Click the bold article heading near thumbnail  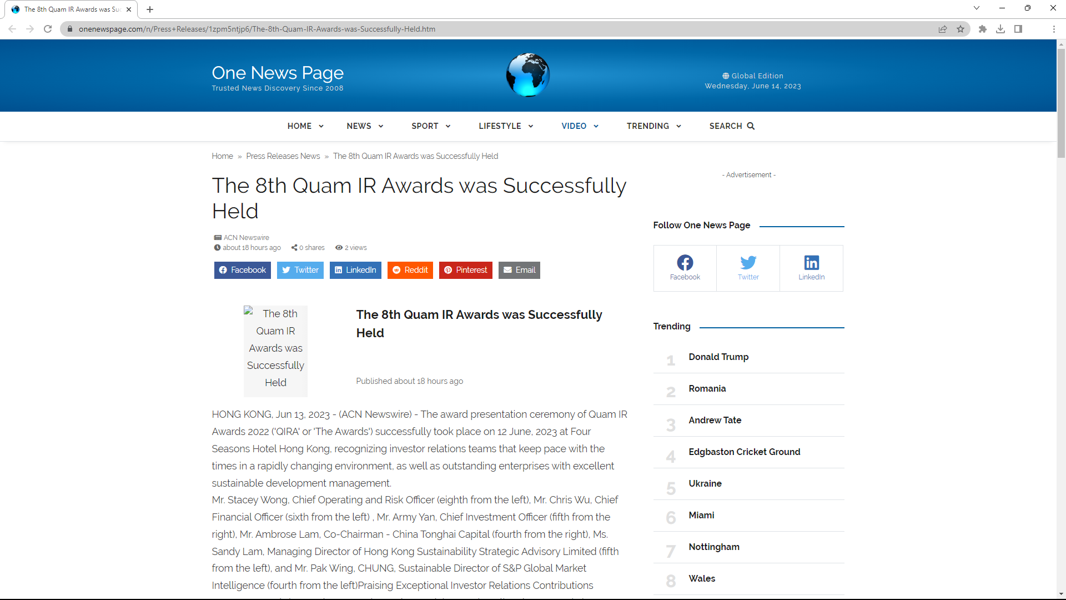(x=479, y=324)
